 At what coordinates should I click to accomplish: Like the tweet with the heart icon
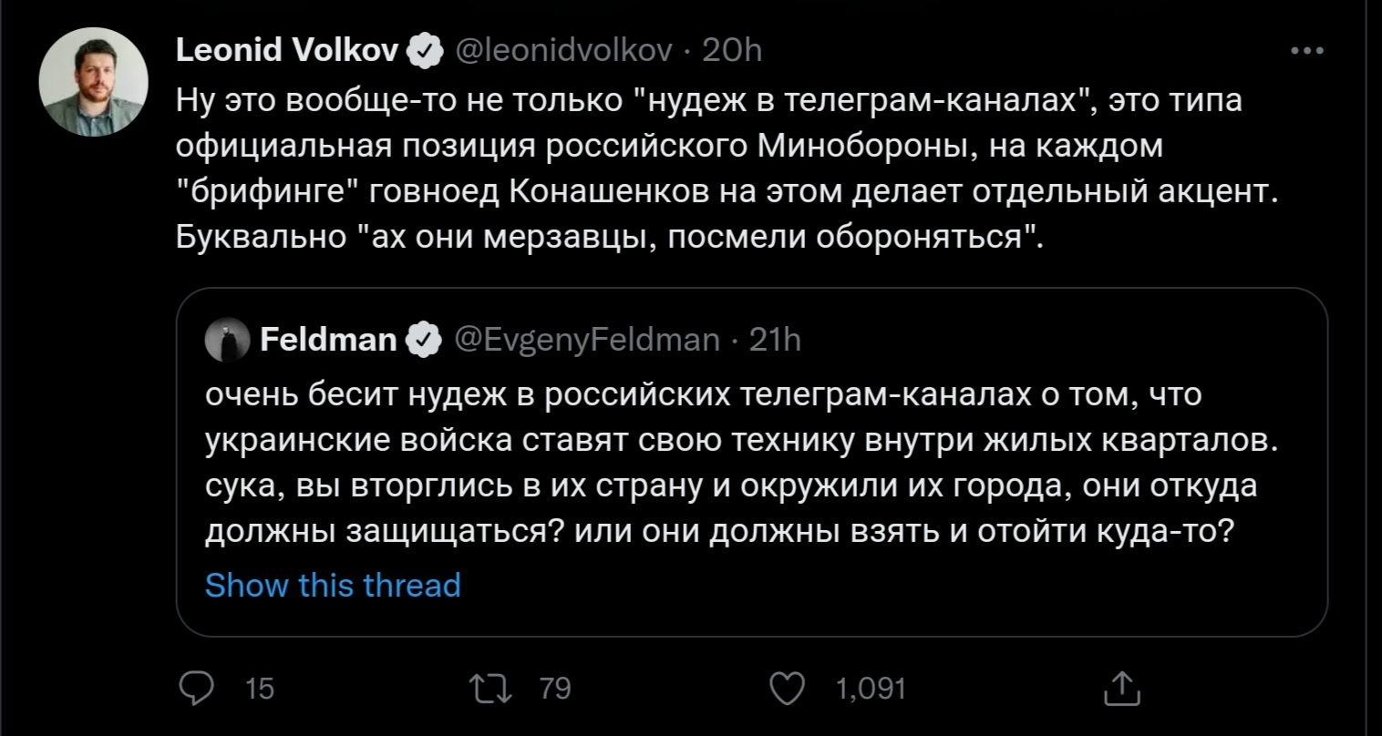tap(788, 689)
